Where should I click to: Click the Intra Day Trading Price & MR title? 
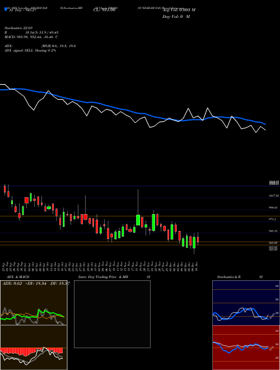(103, 277)
